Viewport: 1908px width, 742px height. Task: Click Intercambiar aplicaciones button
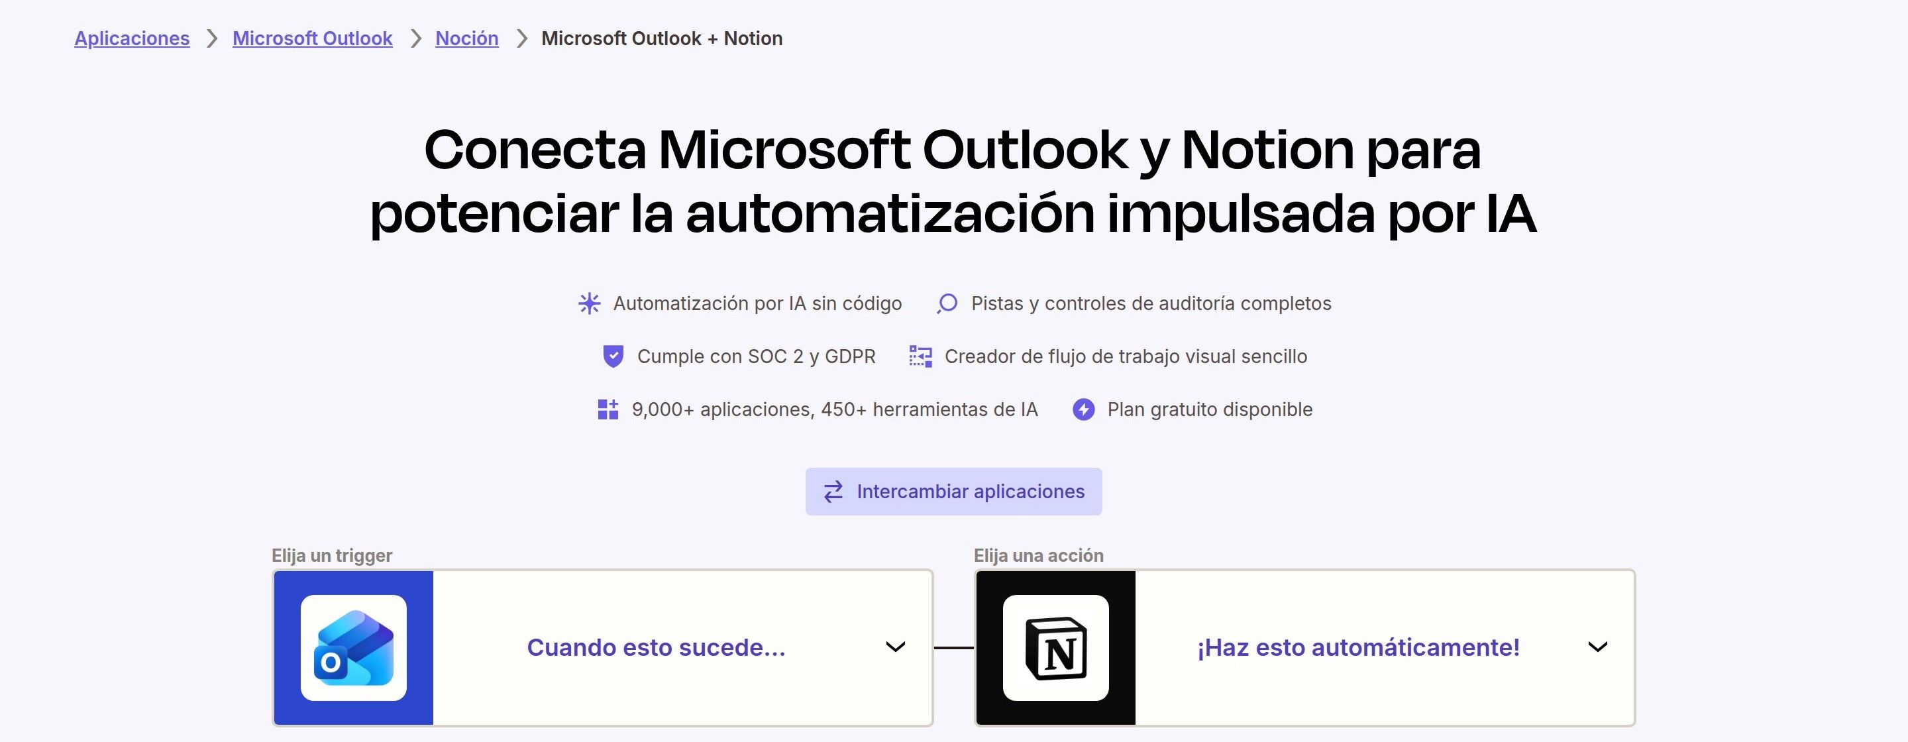953,492
